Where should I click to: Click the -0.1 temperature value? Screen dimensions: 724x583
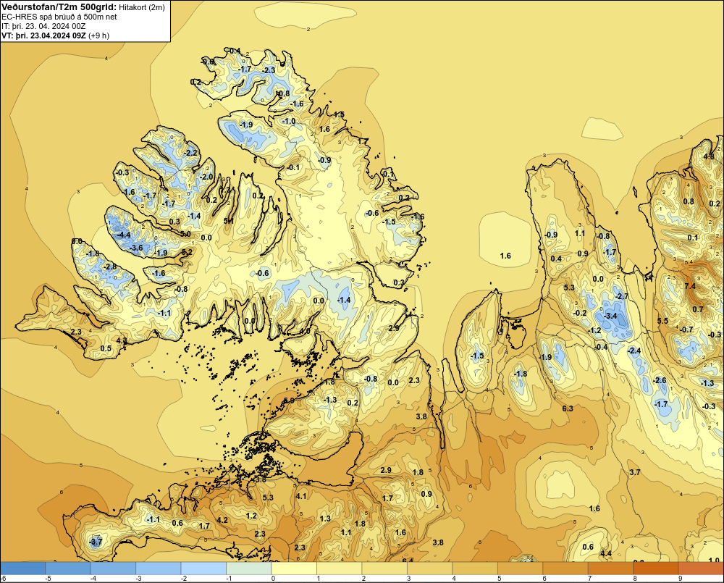293,168
